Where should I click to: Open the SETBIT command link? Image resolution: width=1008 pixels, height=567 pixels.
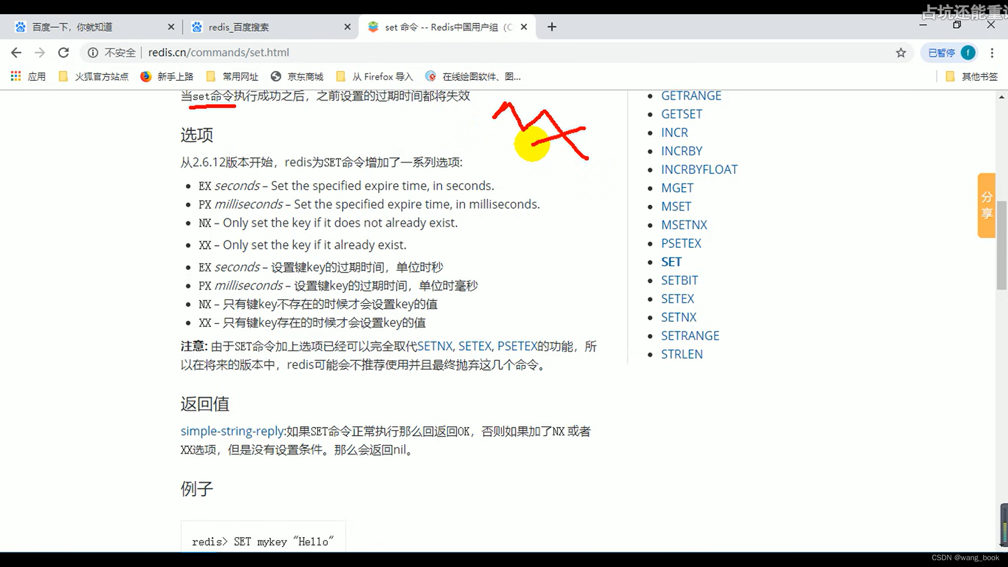pyautogui.click(x=679, y=280)
